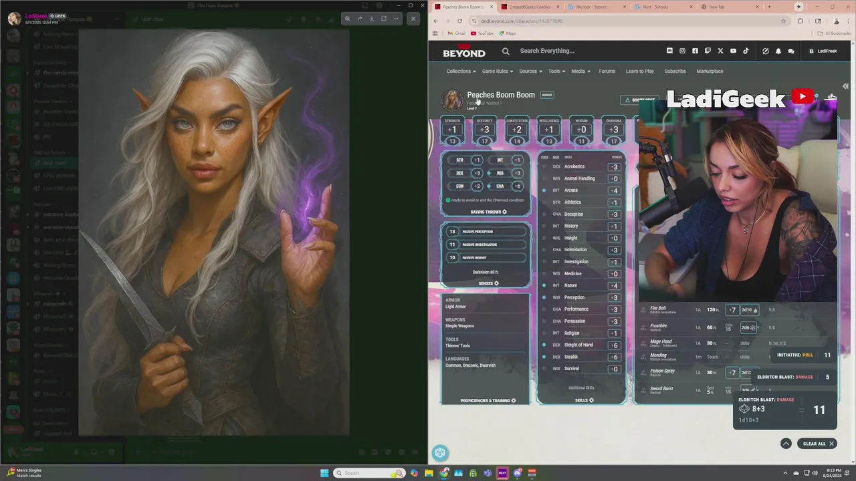
Task: Download the image in Discord viewer
Action: [372, 19]
